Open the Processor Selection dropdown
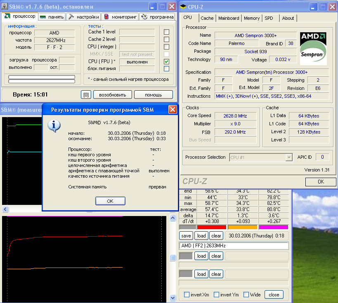 click(289, 157)
